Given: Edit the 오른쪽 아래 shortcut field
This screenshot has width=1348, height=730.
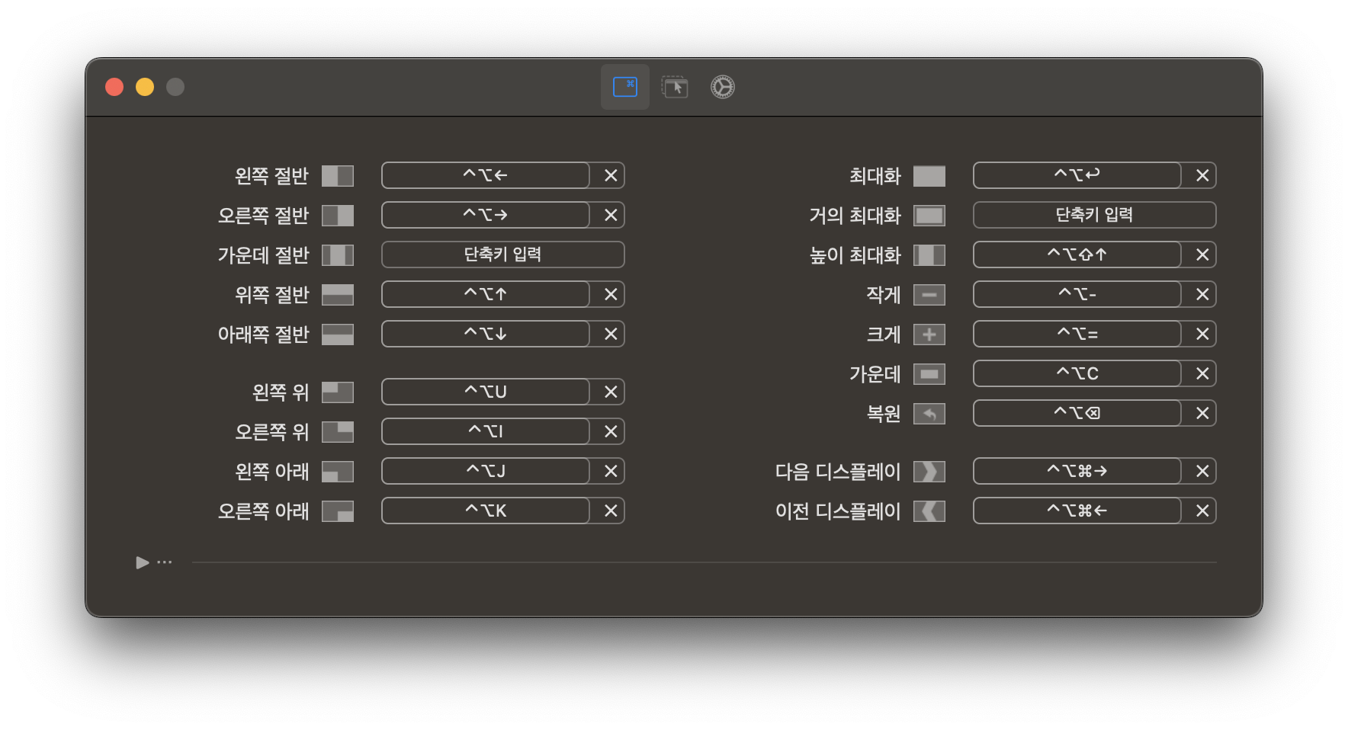Looking at the screenshot, I should pos(486,511).
